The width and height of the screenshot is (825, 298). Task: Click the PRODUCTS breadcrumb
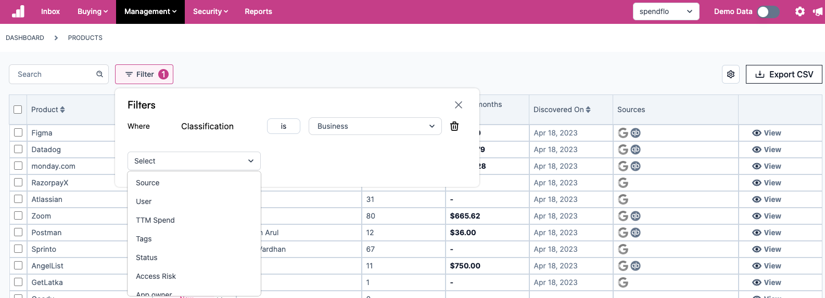coord(85,38)
